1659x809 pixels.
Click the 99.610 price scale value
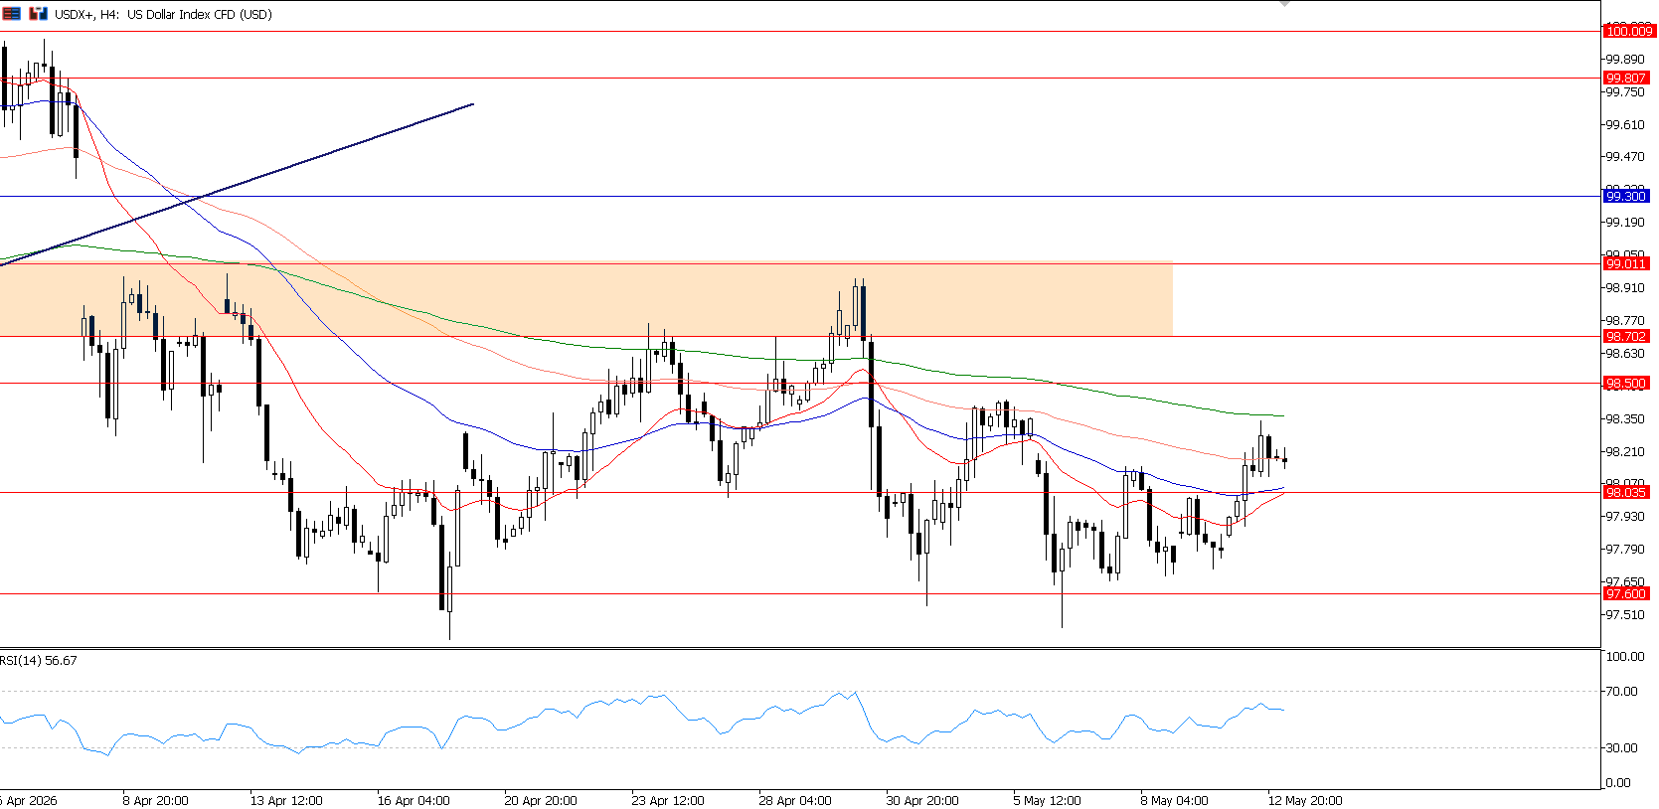[1625, 125]
